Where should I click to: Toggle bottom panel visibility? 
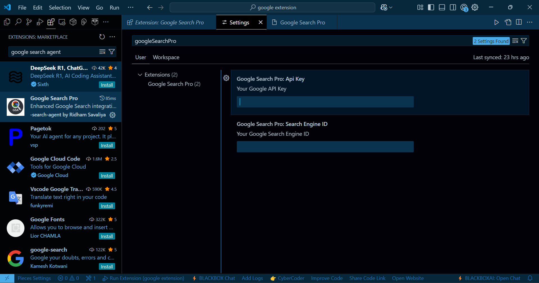pos(442,8)
